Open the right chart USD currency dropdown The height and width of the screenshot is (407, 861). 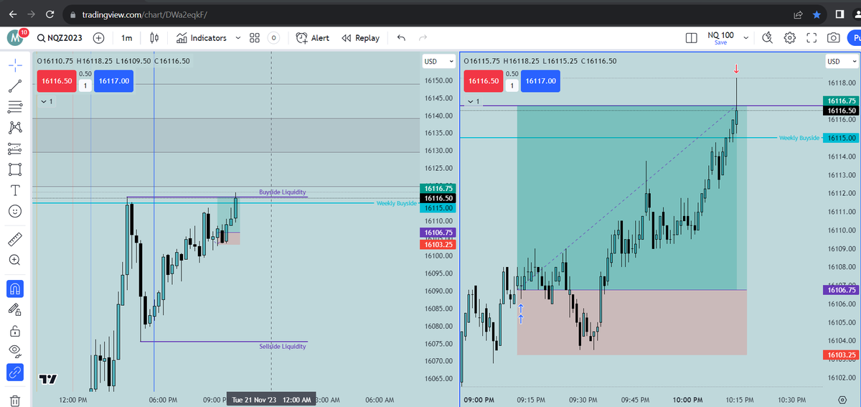point(841,62)
